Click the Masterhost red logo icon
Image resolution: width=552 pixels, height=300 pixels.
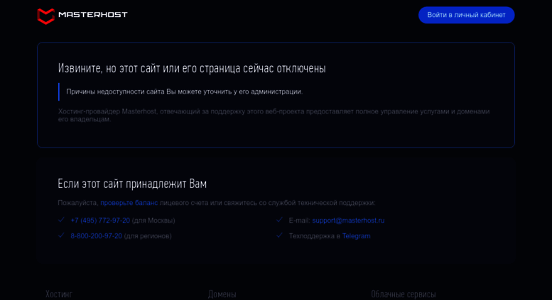tap(45, 16)
